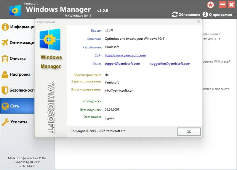Click the Зарегистрировано label in dialog
The image size is (237, 170).
(87, 75)
